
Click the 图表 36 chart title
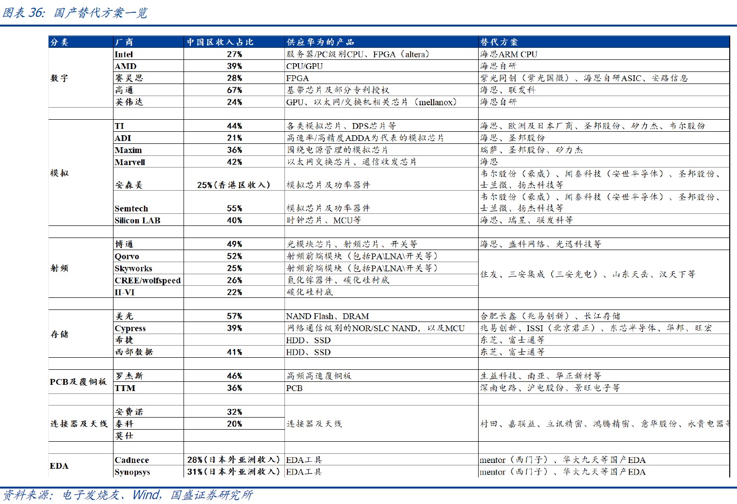click(75, 13)
